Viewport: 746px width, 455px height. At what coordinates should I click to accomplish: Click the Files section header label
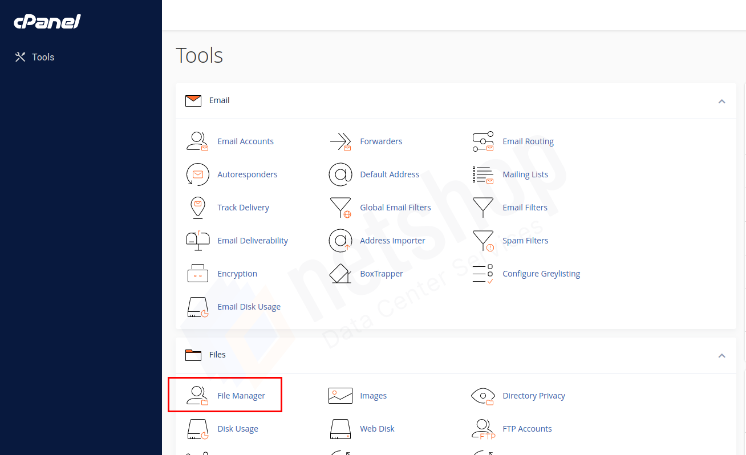[217, 355]
